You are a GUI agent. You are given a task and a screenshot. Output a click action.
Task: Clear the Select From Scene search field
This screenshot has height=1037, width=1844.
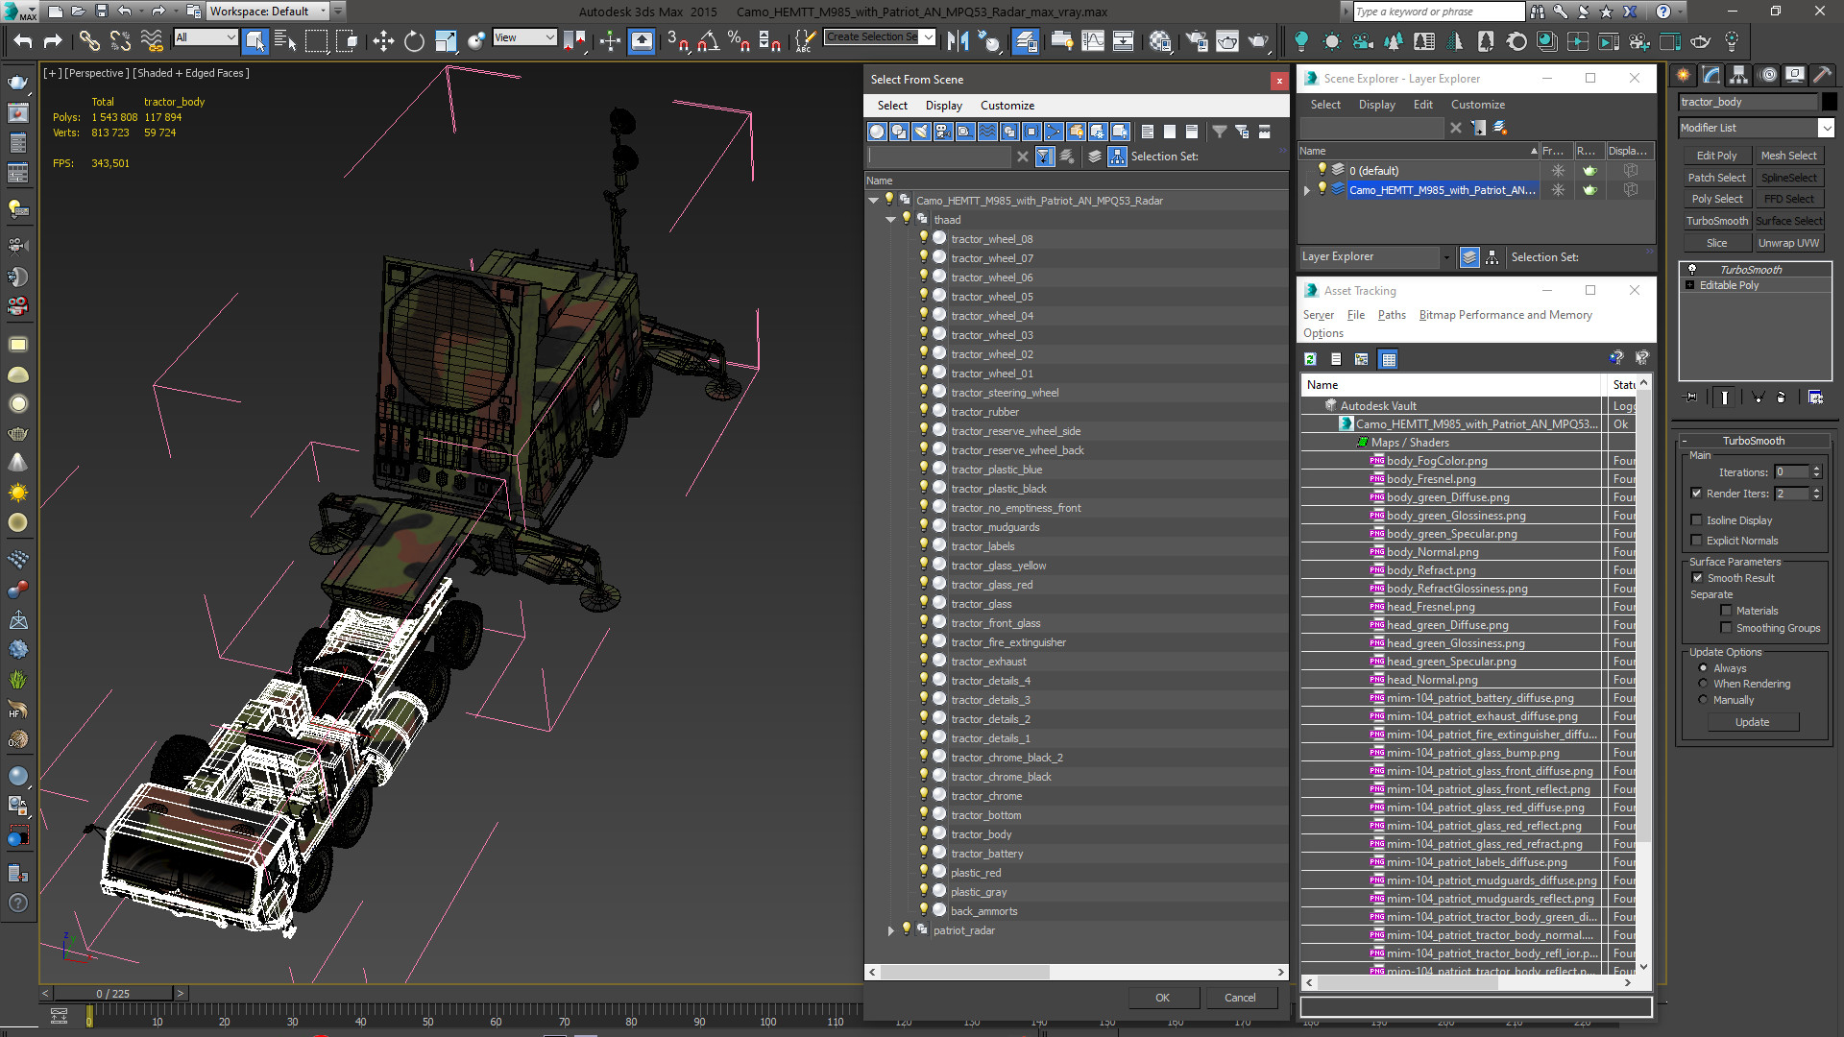pyautogui.click(x=1023, y=157)
